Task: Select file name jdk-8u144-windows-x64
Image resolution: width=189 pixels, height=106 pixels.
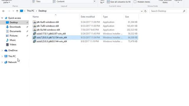Action: point(48,30)
